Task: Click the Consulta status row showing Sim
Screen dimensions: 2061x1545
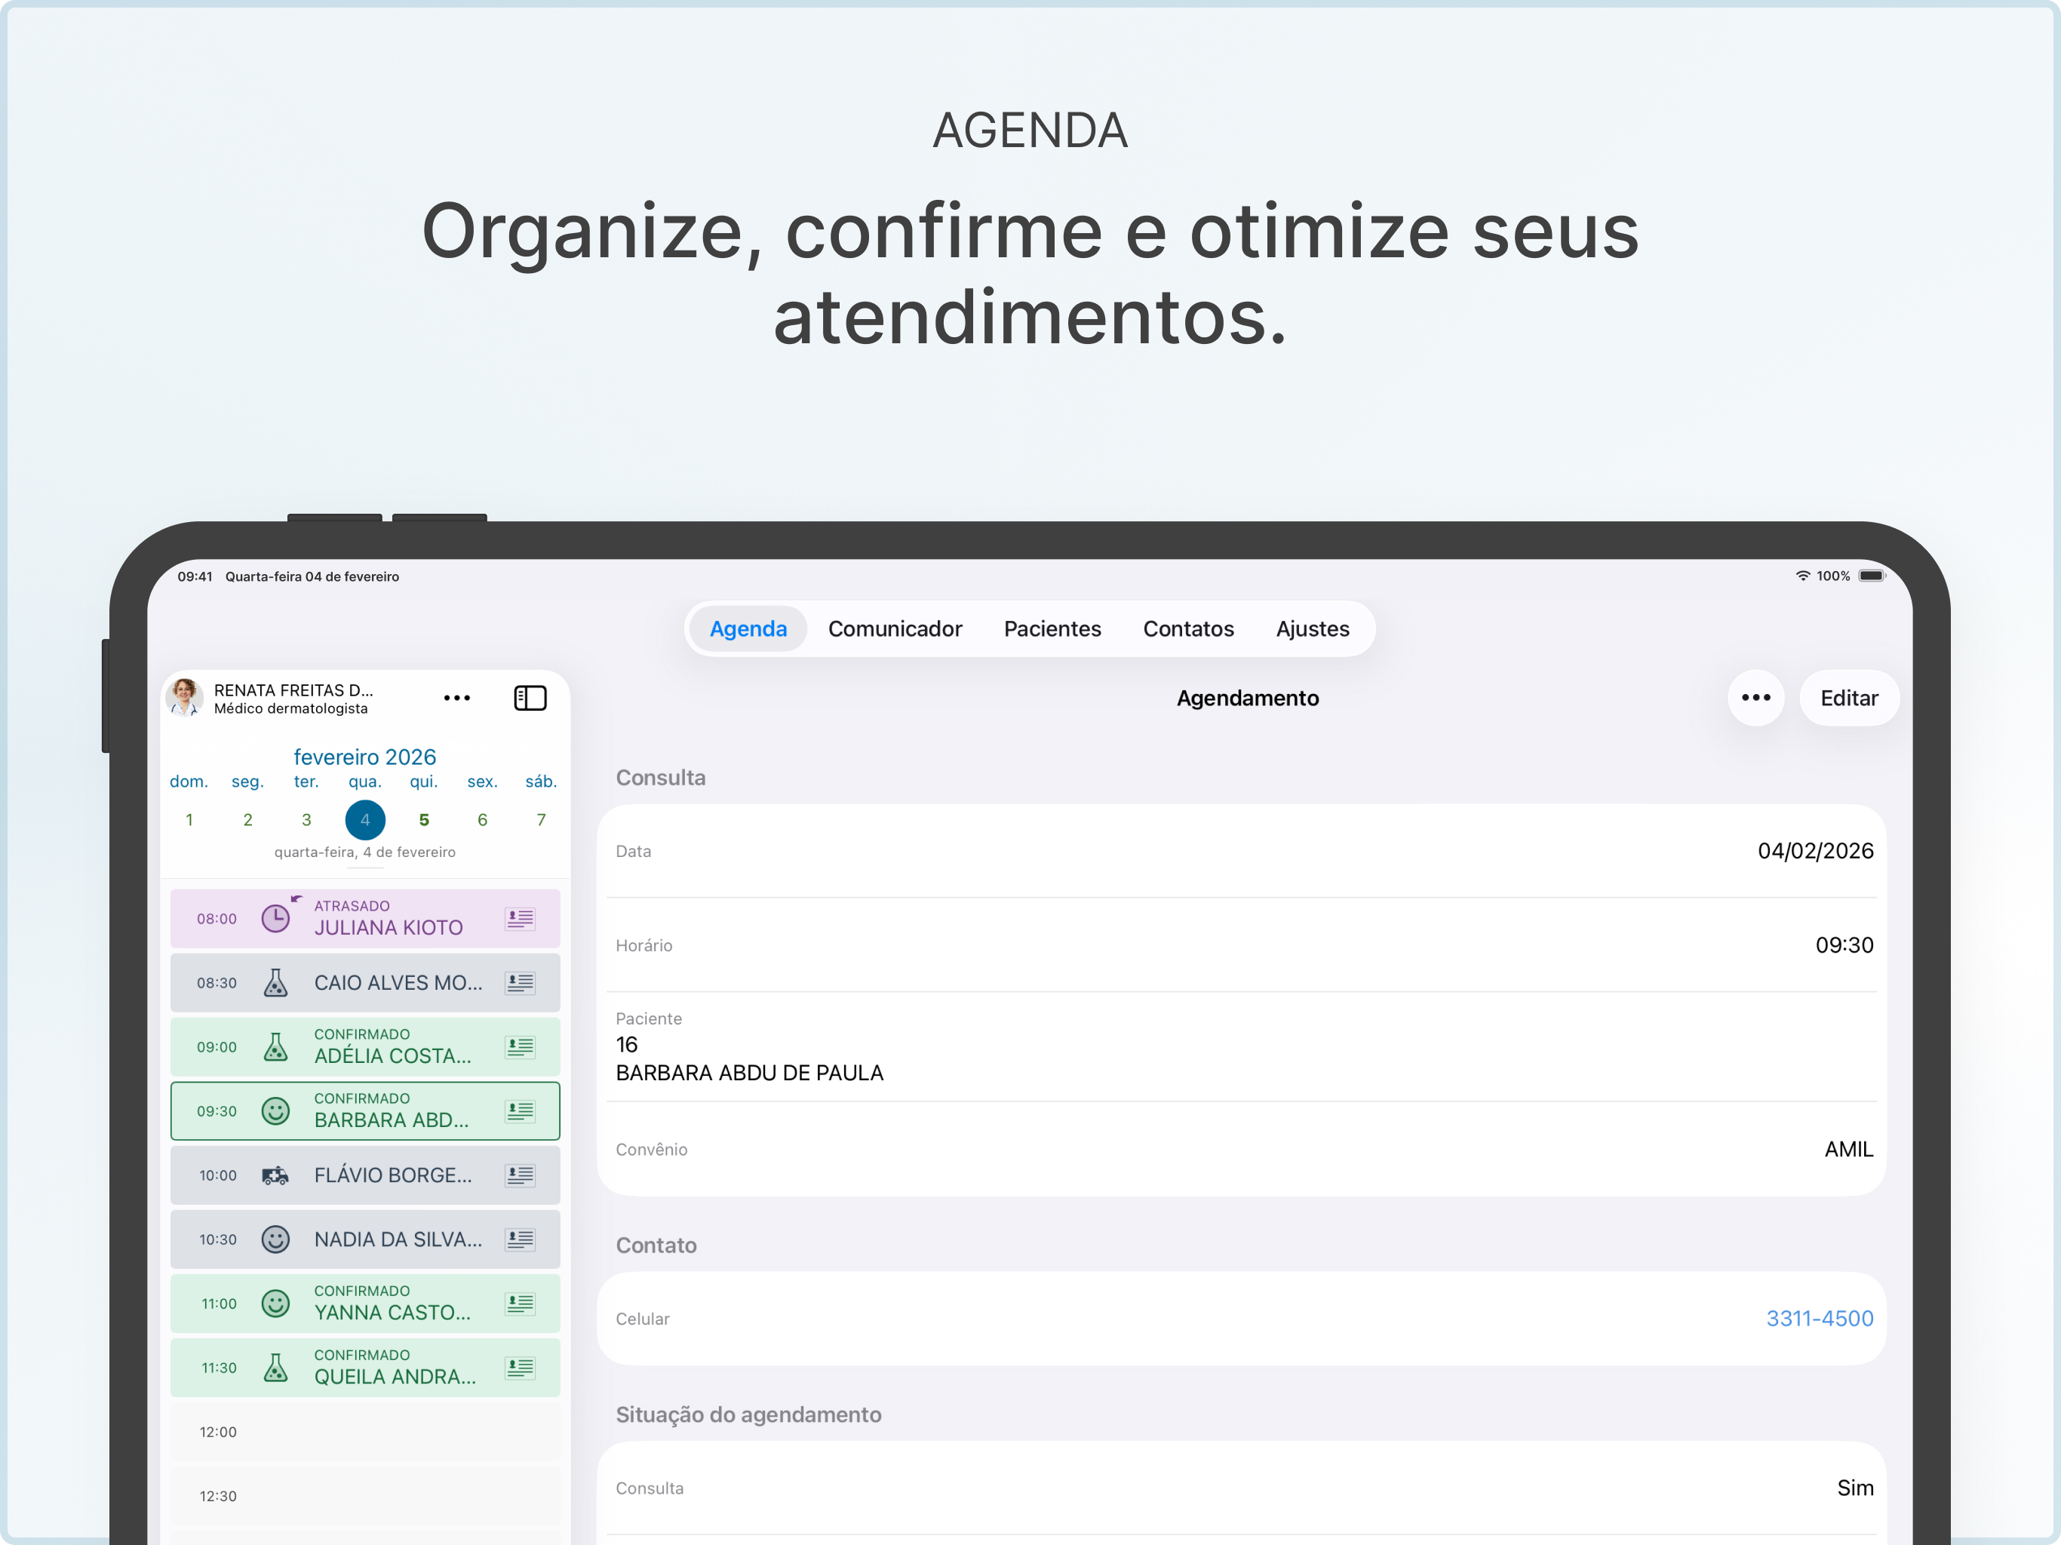Action: tap(1241, 1488)
